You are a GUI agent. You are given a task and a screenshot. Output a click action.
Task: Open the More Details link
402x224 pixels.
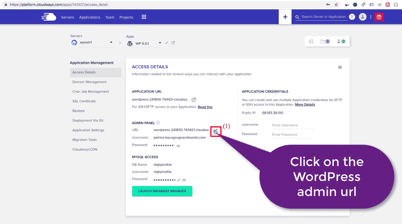click(x=305, y=105)
